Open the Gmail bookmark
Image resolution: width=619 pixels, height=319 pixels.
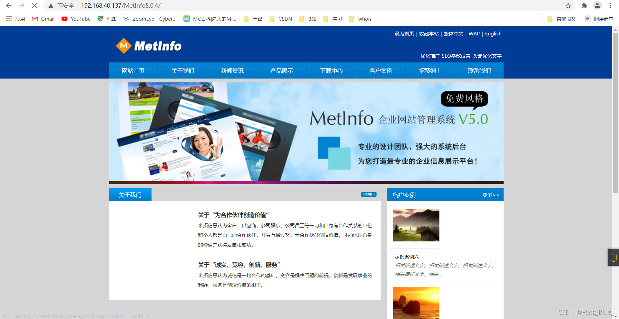point(43,19)
